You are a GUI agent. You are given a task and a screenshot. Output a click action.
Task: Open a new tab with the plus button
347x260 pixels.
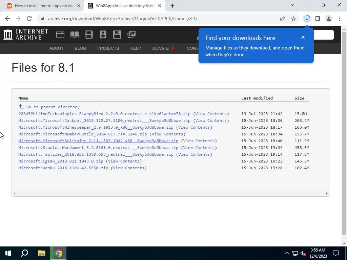tap(172, 6)
